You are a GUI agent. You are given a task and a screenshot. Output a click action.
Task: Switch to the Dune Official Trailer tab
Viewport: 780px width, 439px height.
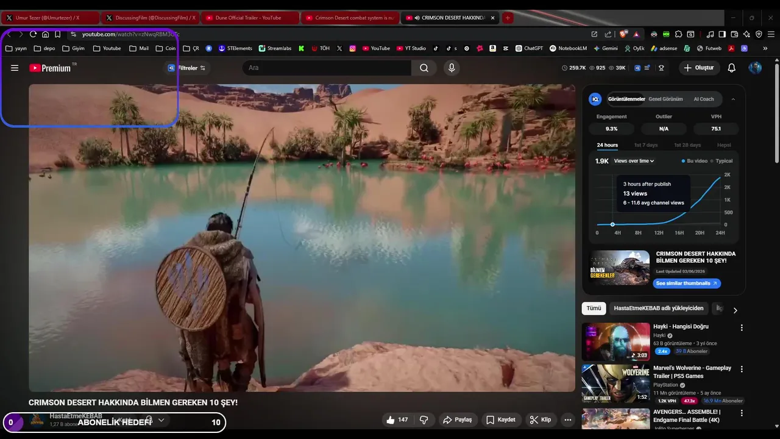tap(250, 18)
